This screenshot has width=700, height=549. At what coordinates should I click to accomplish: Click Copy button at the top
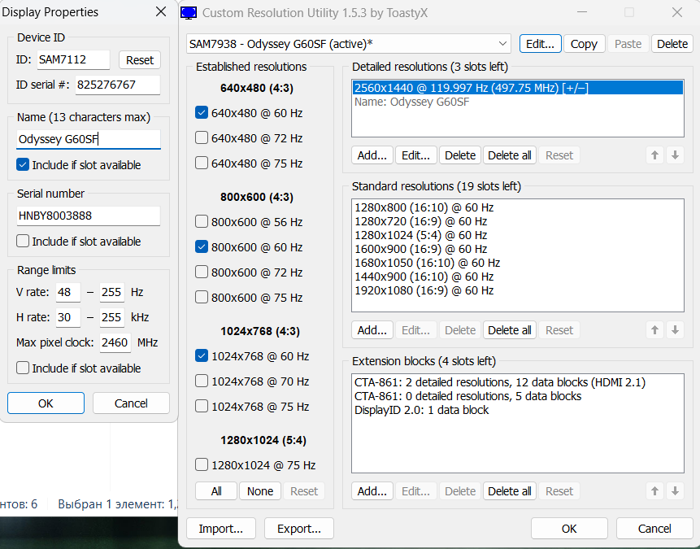(584, 44)
